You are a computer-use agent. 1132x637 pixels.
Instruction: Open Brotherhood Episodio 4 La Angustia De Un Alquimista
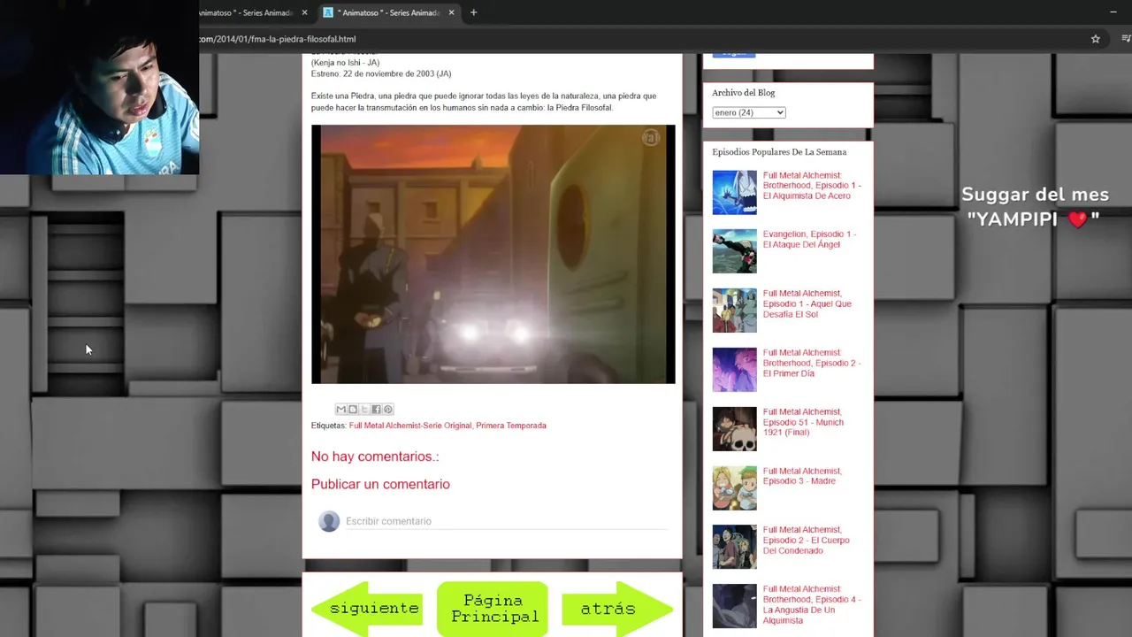[812, 604]
